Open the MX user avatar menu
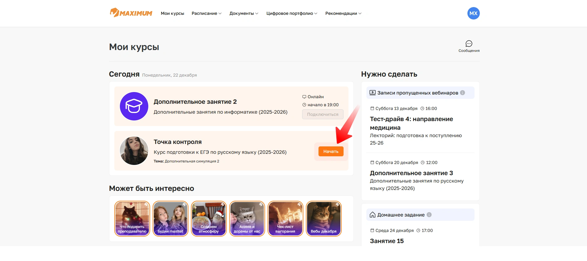 [473, 13]
